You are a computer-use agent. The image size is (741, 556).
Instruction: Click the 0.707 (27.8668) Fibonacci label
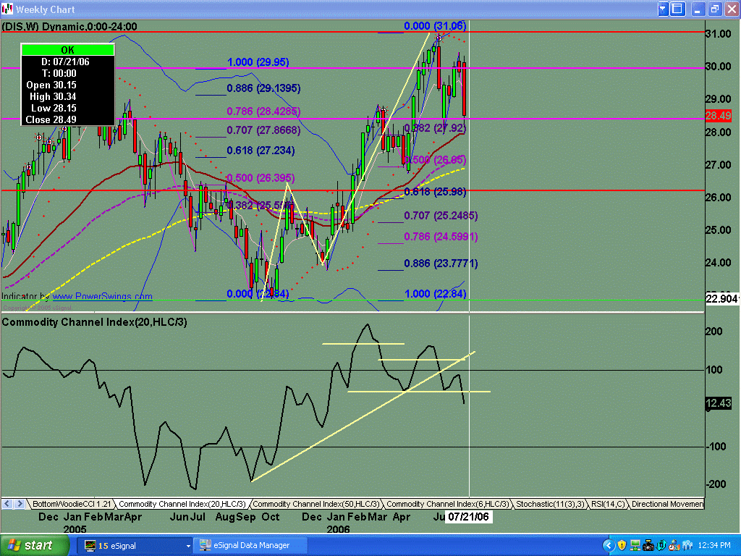263,130
